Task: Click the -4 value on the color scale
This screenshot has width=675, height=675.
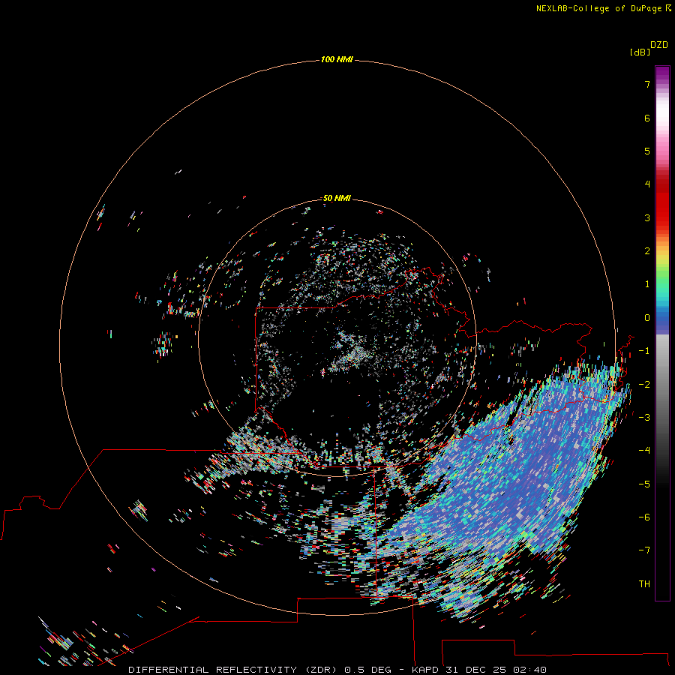Action: (644, 450)
